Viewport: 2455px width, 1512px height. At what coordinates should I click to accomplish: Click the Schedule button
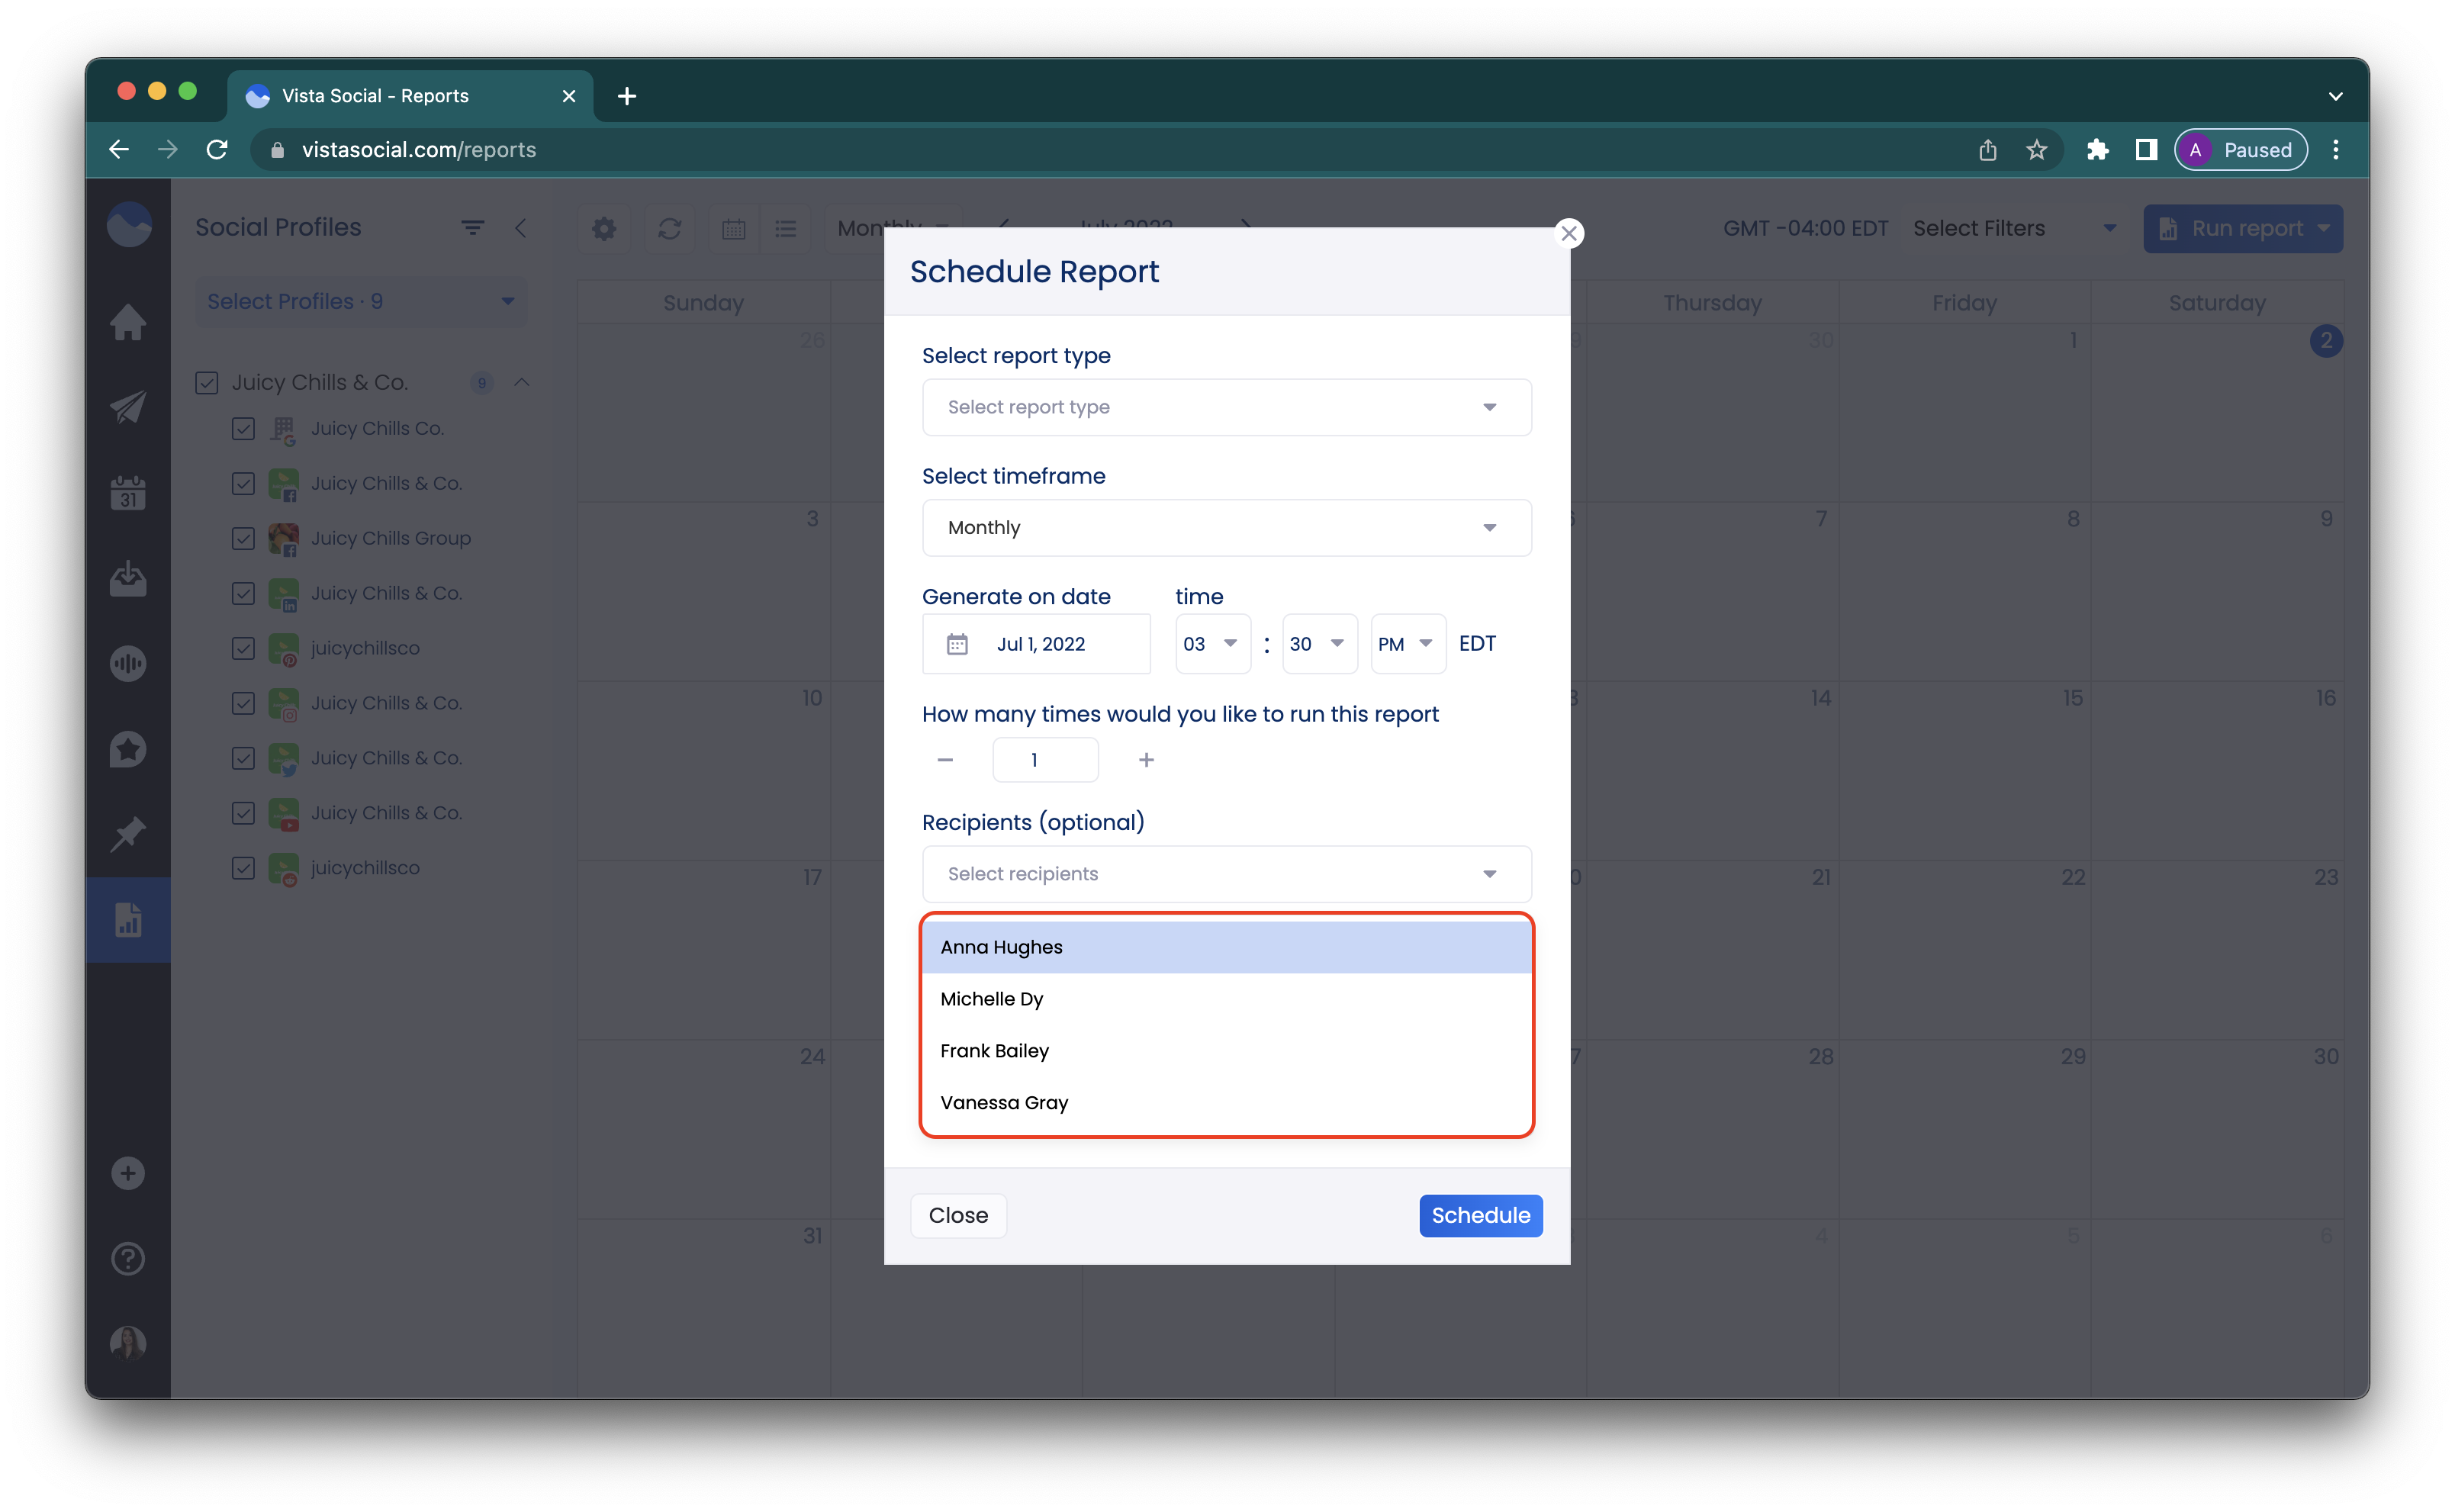pos(1480,1215)
